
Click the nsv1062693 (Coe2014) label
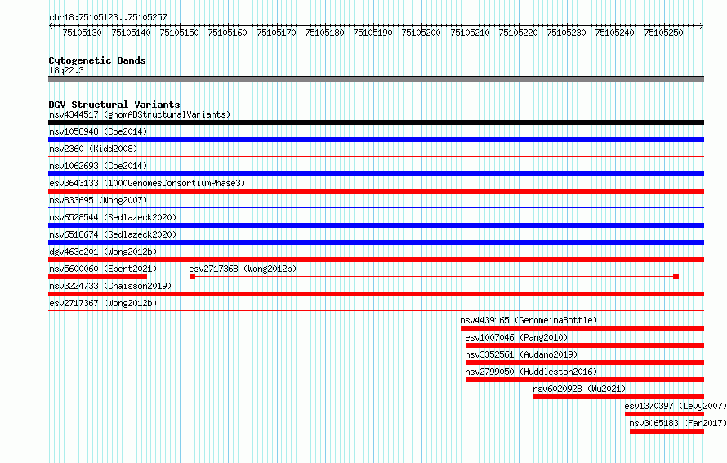click(98, 166)
